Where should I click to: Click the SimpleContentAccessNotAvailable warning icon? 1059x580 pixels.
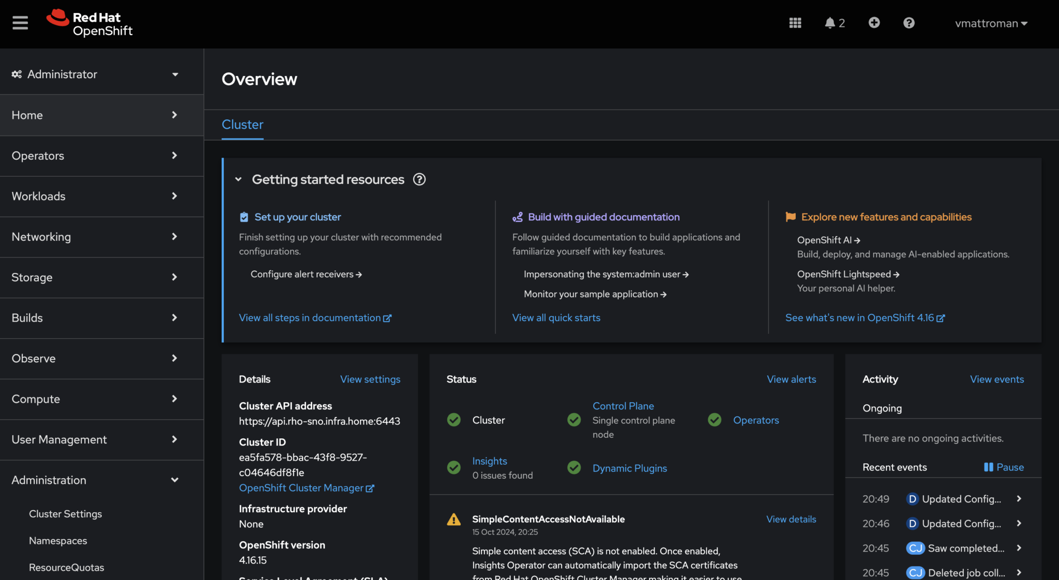453,520
